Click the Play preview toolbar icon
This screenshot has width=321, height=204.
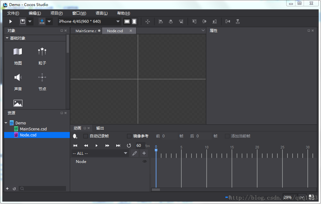pyautogui.click(x=11, y=21)
